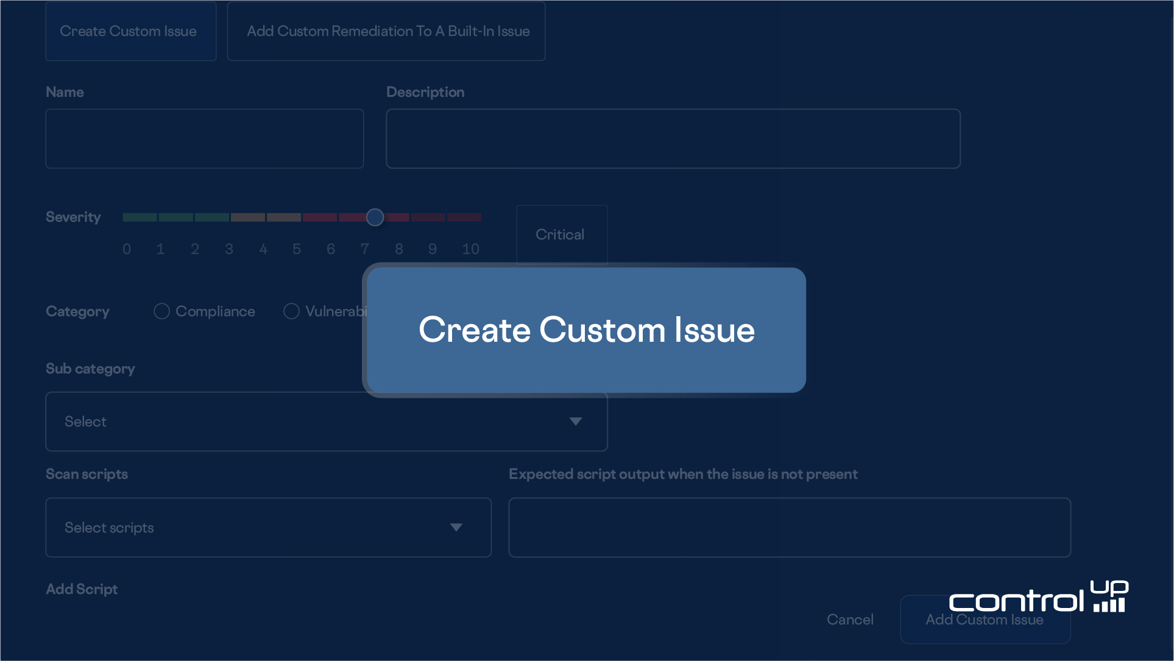
Task: Set severity to 3 on slider scale
Action: [x=229, y=217]
